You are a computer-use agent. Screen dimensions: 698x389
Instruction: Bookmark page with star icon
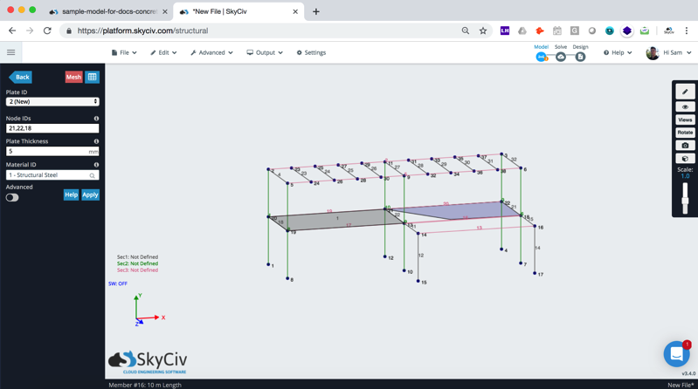point(483,31)
